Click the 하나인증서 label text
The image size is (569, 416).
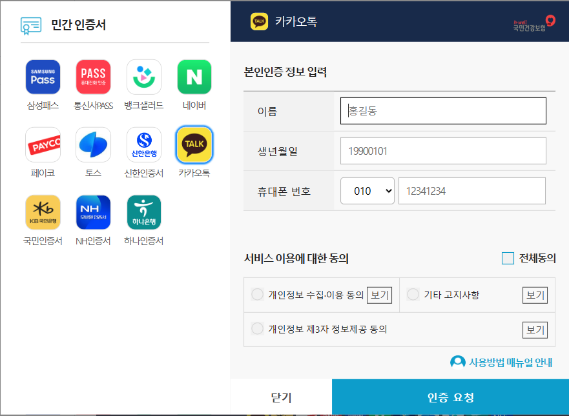coord(143,241)
